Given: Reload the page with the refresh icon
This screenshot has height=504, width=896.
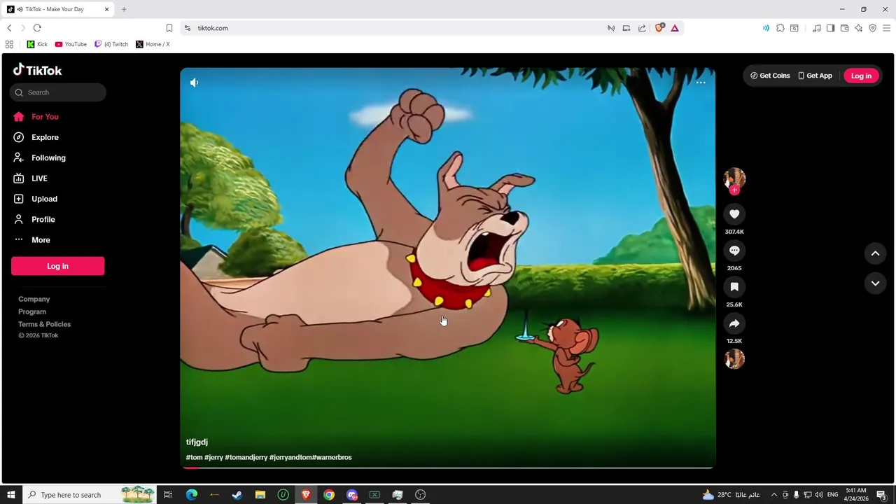Looking at the screenshot, I should pos(37,28).
